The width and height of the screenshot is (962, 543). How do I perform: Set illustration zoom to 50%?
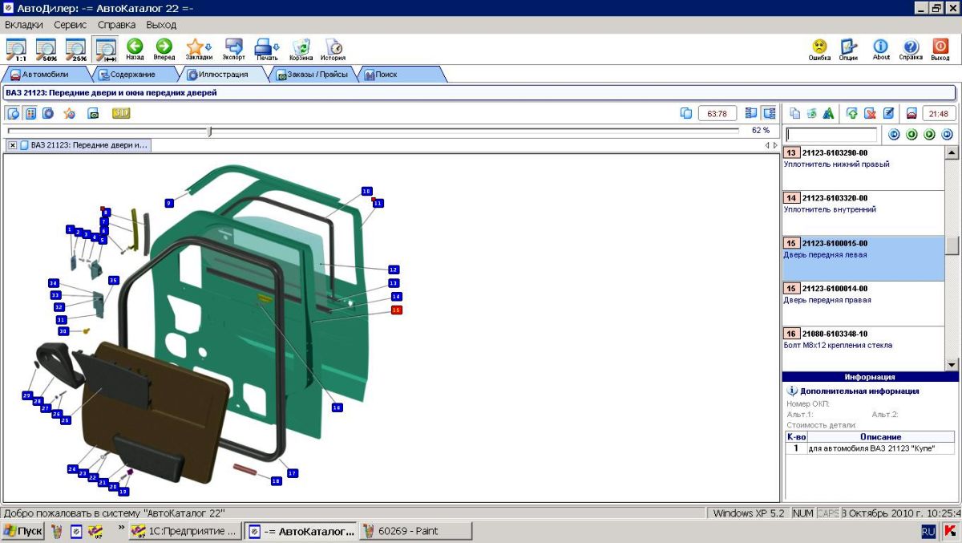(x=46, y=50)
